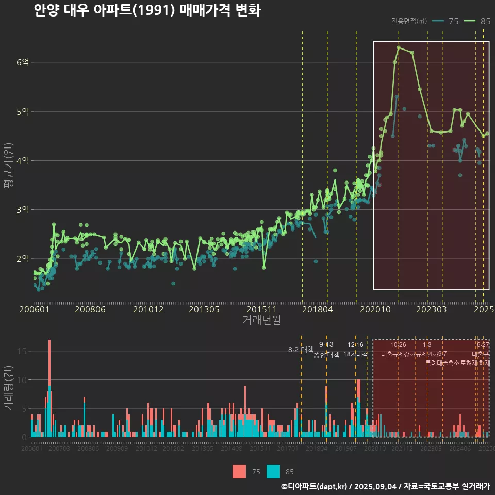Viewport: 495px width, 495px height.
Task: Click the 6억 y-axis label
Action: click(x=23, y=62)
